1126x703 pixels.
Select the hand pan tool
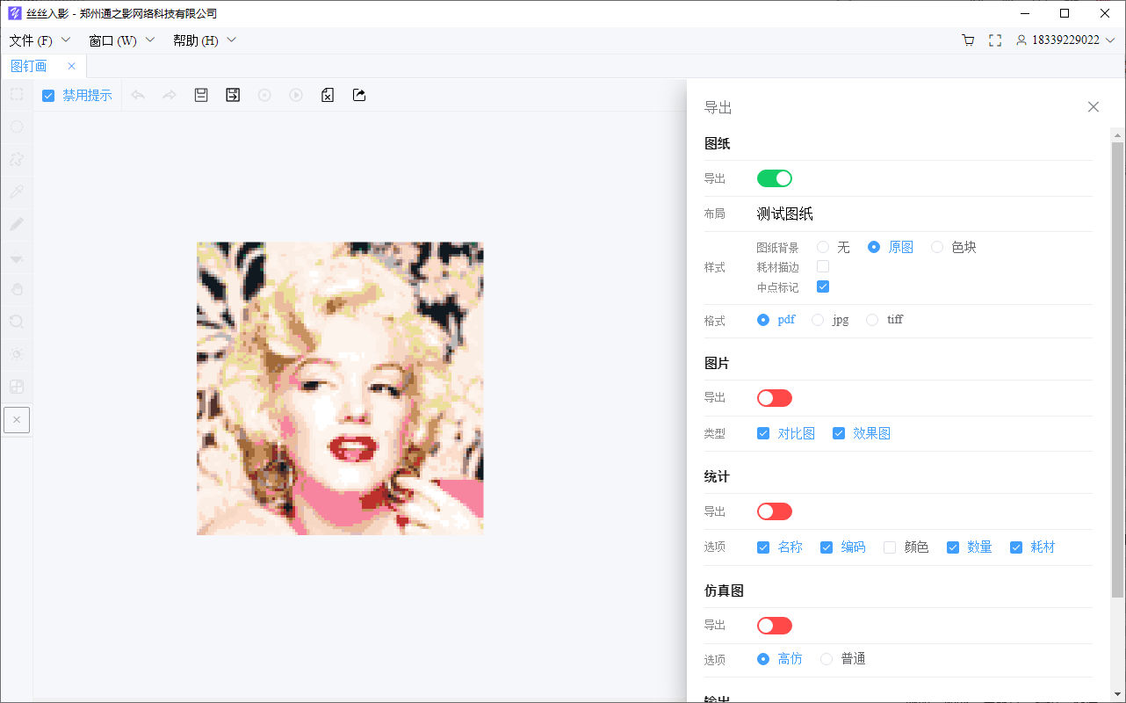(17, 288)
